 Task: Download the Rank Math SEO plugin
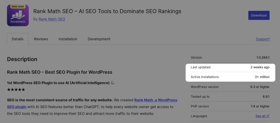(259, 15)
